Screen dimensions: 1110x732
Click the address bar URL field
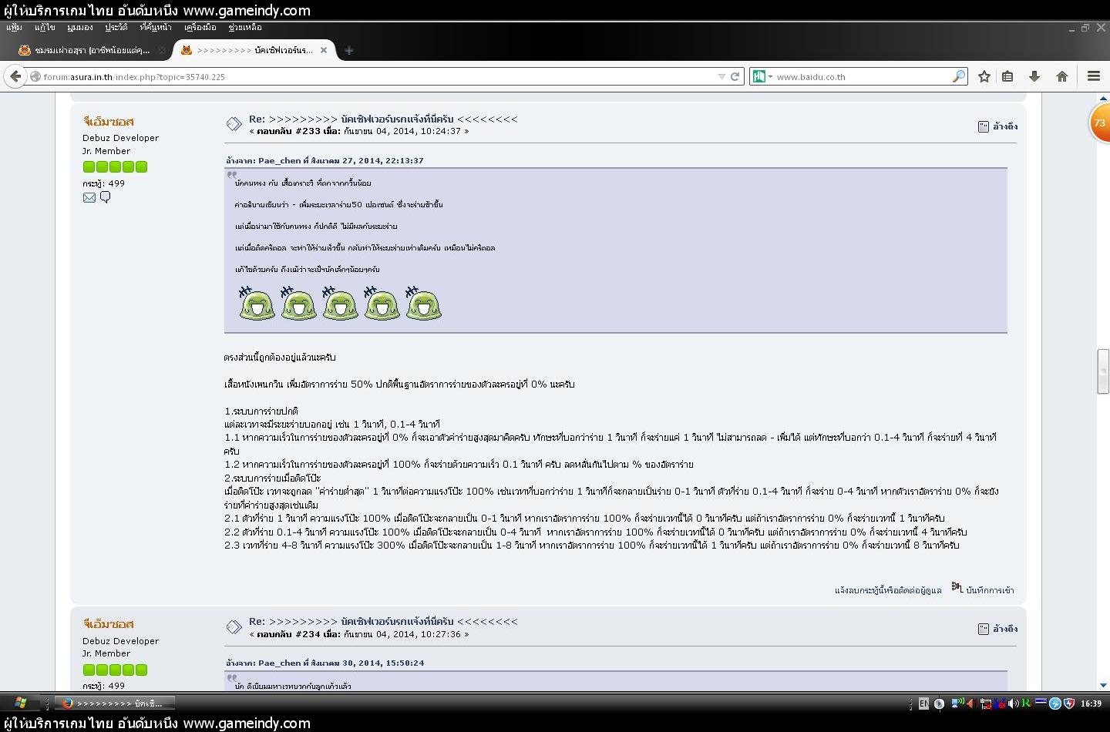click(x=378, y=76)
